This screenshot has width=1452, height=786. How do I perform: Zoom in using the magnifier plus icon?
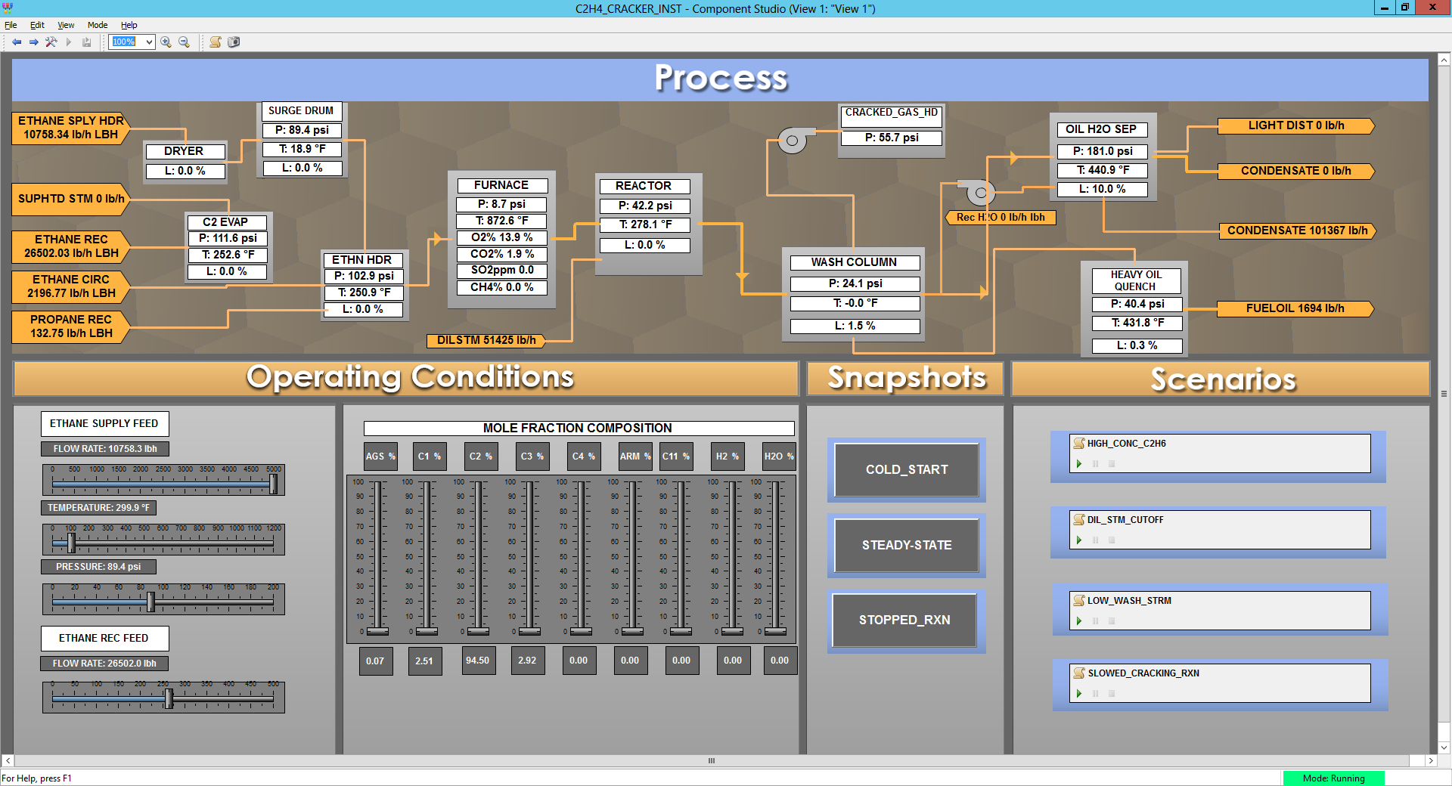pyautogui.click(x=165, y=42)
